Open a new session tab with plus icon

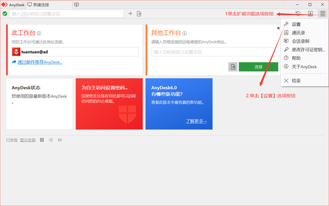[77, 4]
